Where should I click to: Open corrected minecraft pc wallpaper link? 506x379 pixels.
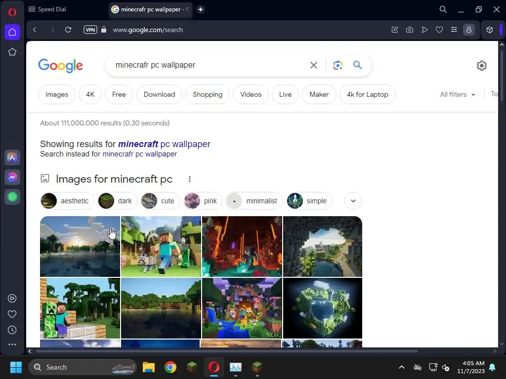pyautogui.click(x=164, y=144)
